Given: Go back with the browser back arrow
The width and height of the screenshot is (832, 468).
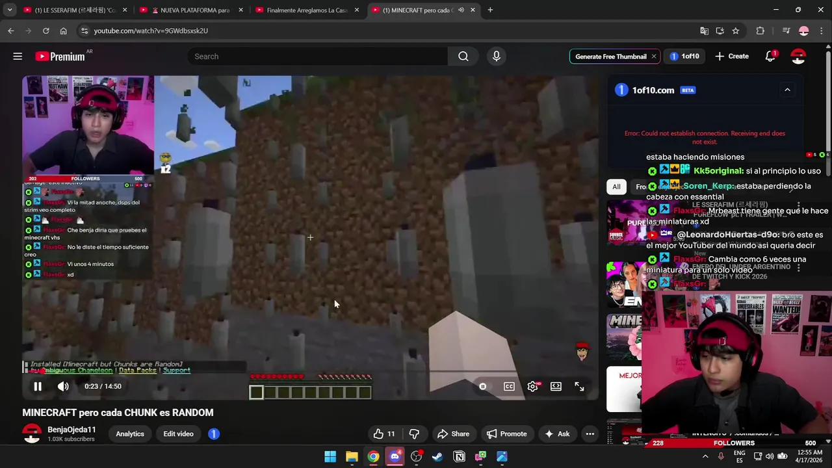Looking at the screenshot, I should 10,31.
